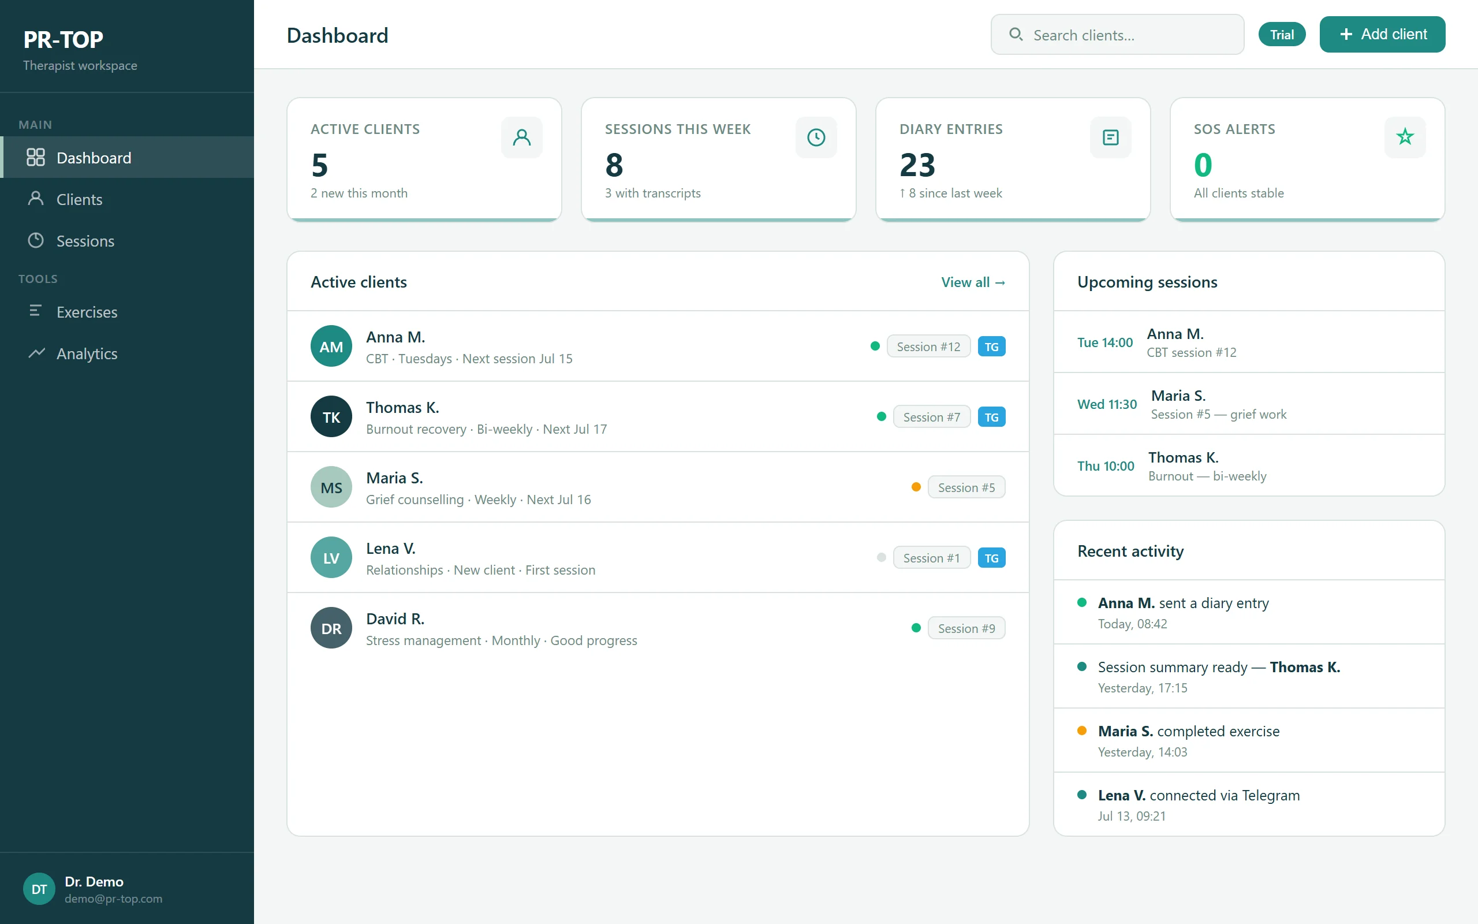
Task: Open Session summary ready Thomas K. activity
Action: [1248, 676]
